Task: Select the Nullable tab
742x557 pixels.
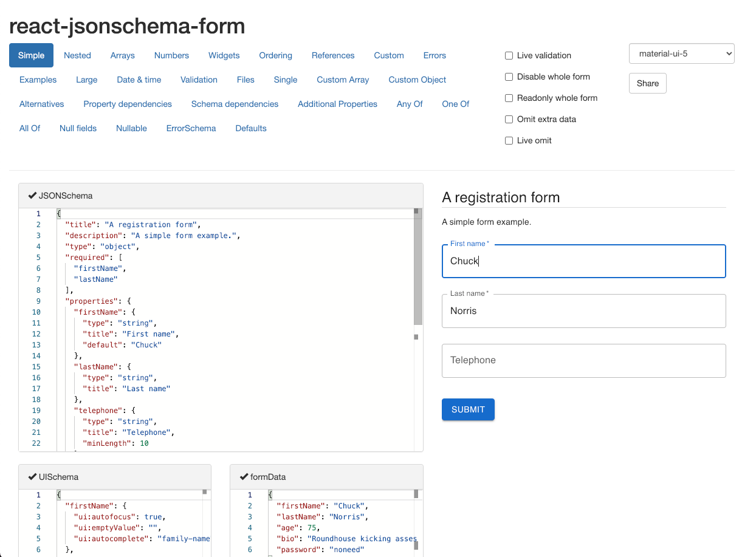Action: (131, 128)
